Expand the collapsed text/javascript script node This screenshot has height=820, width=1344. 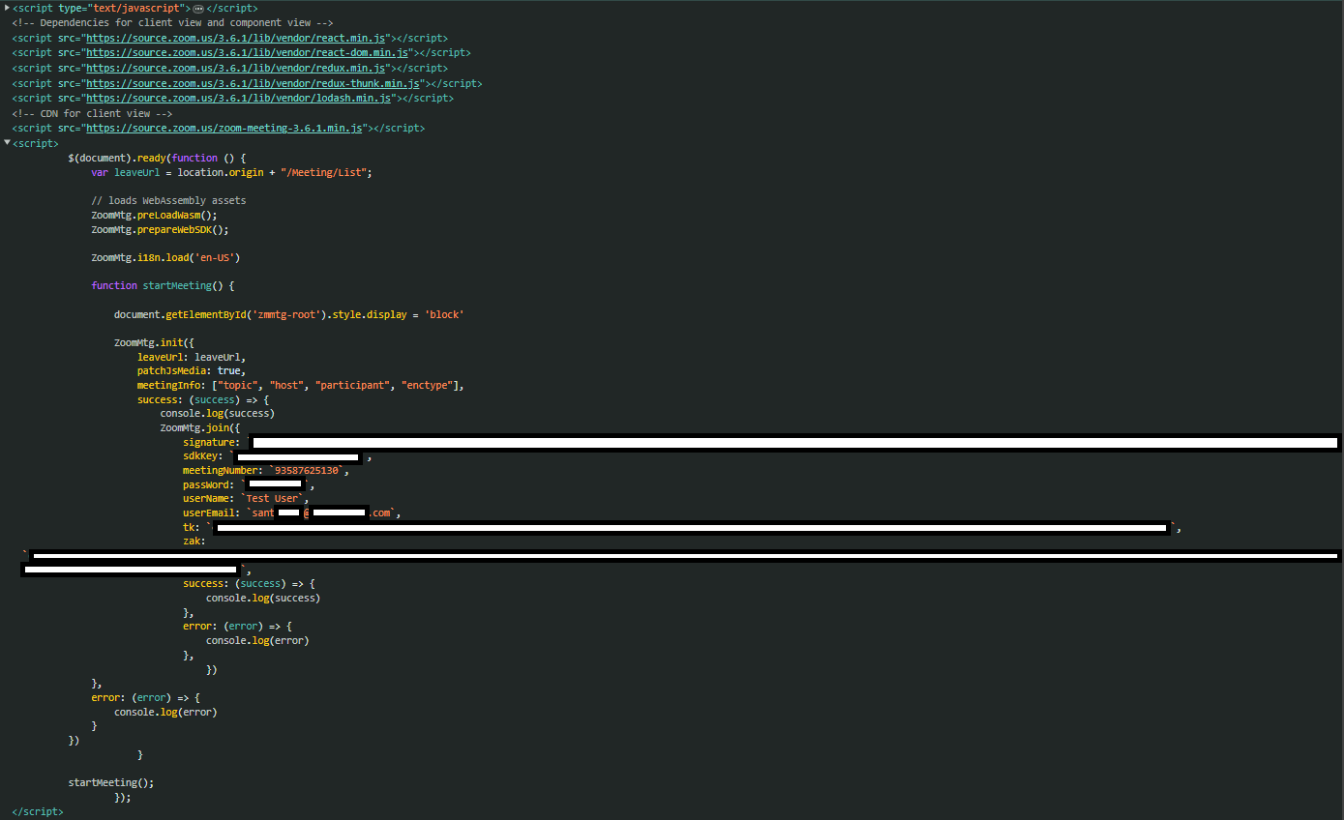coord(8,8)
